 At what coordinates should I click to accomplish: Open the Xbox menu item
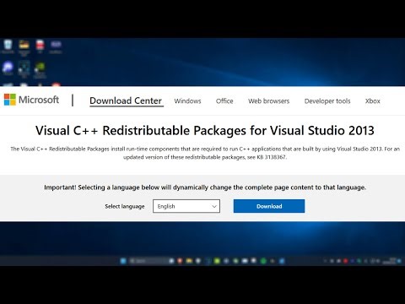pos(373,101)
